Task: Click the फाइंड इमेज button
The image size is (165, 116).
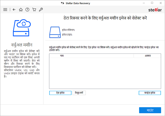Action: 150,93
